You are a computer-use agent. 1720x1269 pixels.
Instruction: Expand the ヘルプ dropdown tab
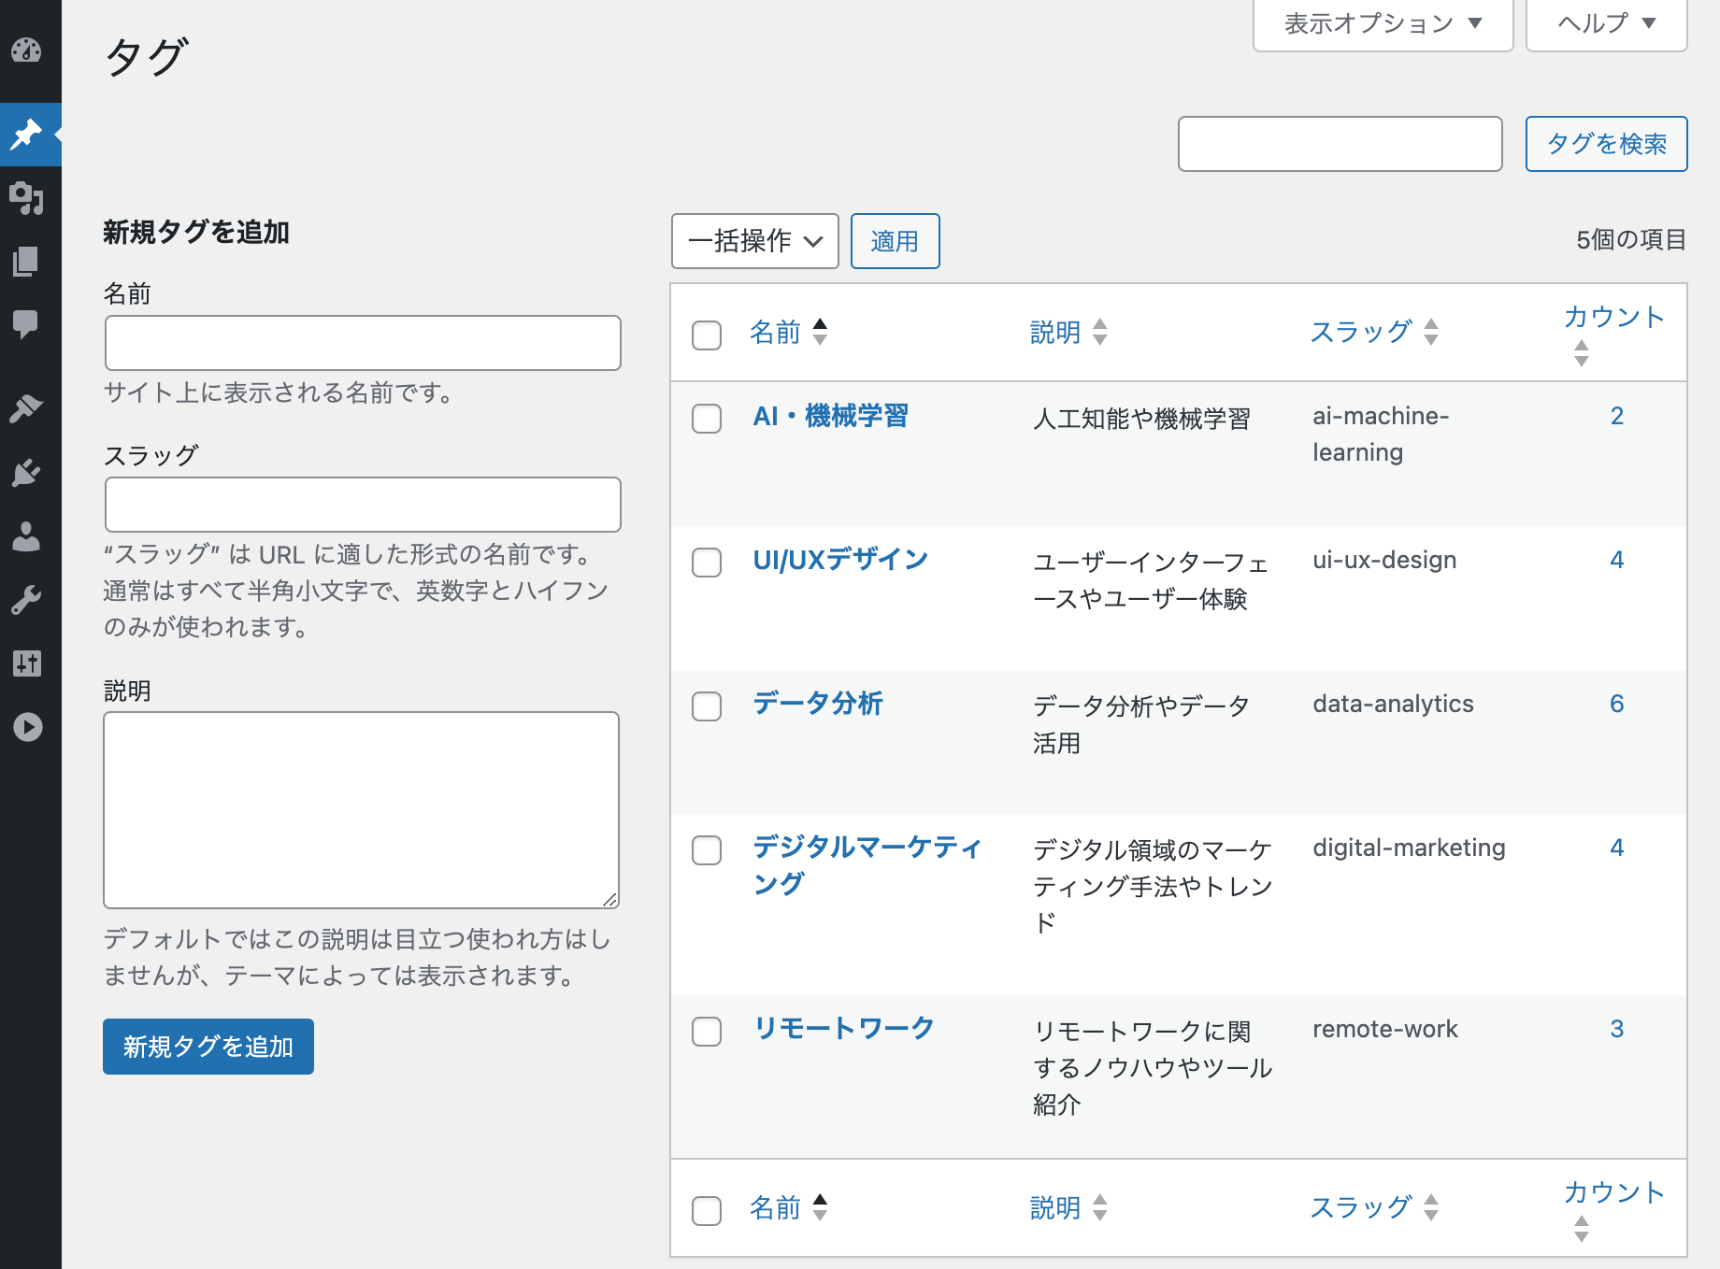[x=1606, y=24]
